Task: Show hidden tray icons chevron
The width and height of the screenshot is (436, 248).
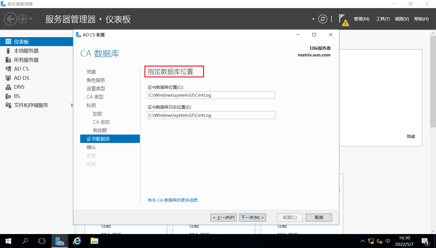Action: (x=363, y=241)
